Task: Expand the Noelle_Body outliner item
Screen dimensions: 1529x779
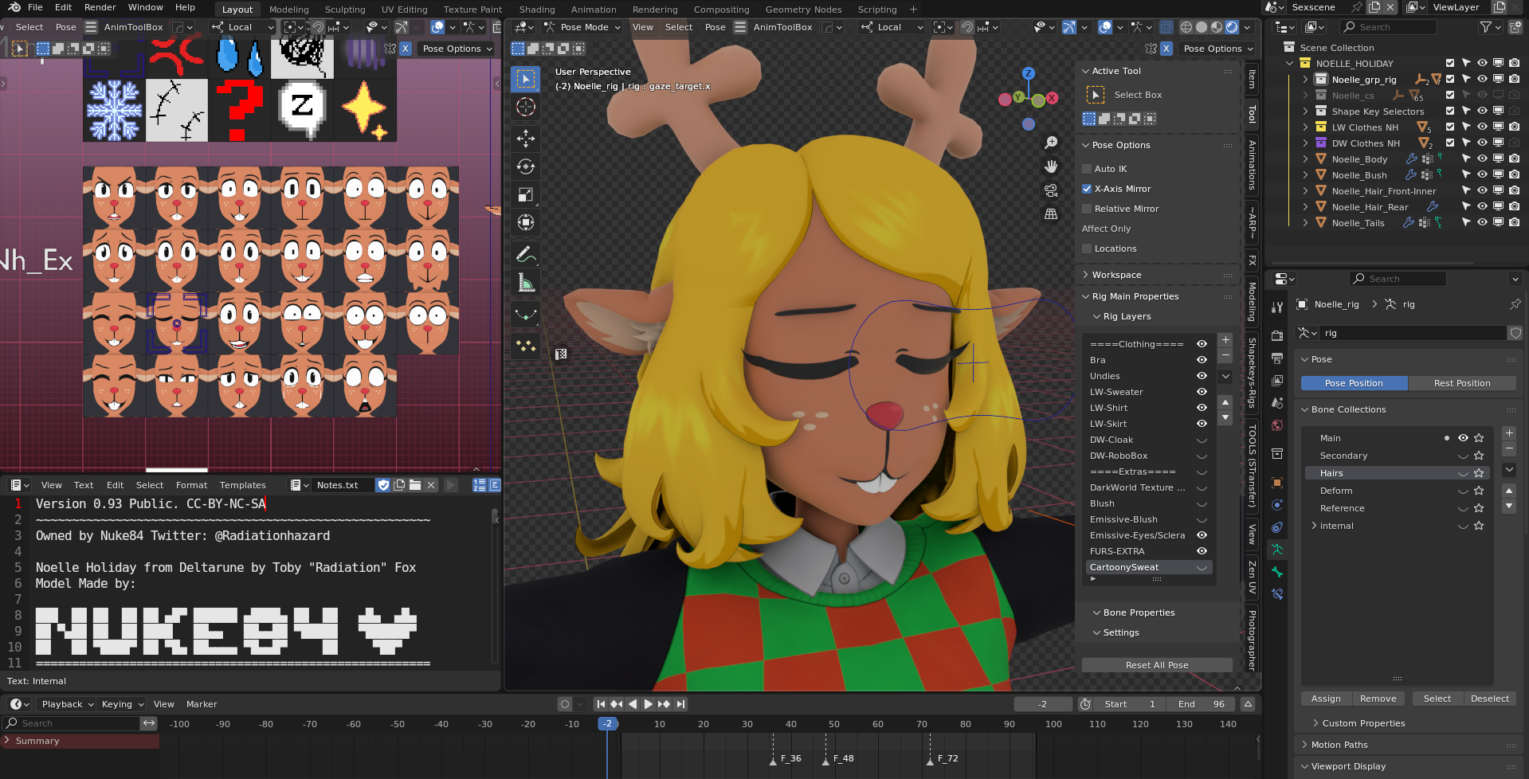Action: point(1305,159)
